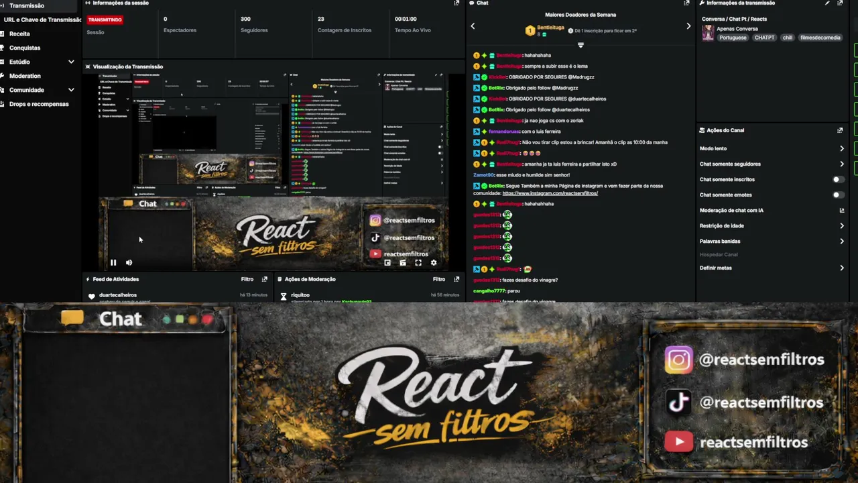Open URL e Chave de Transmissão item
858x483 pixels.
tap(43, 19)
